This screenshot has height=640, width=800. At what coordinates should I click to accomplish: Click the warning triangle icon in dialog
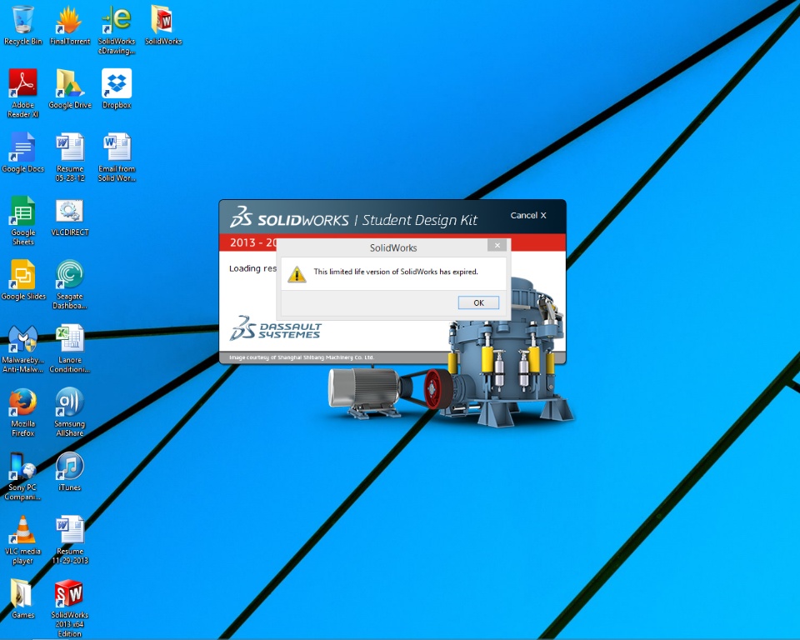click(297, 274)
